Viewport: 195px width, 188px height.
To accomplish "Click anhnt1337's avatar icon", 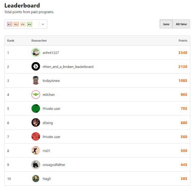I will point(35,53).
